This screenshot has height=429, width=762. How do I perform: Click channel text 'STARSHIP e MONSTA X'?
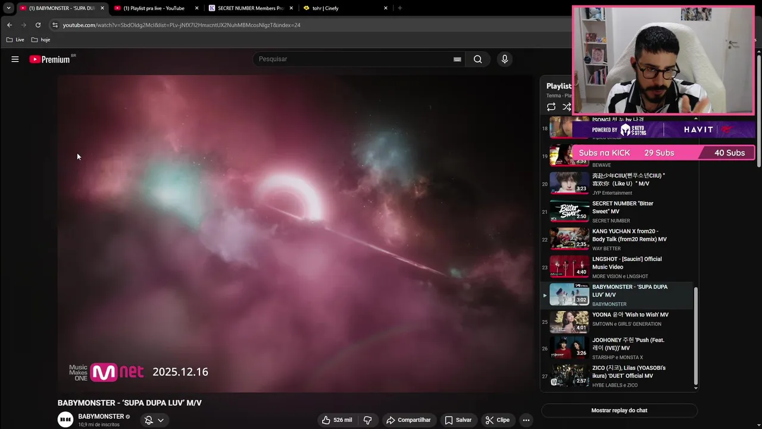tap(617, 357)
